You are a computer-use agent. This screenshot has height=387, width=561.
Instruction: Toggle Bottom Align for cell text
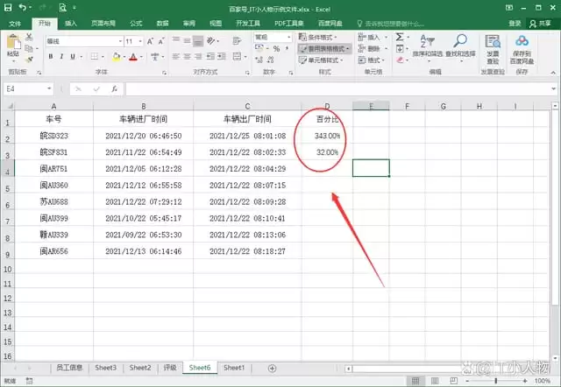198,41
